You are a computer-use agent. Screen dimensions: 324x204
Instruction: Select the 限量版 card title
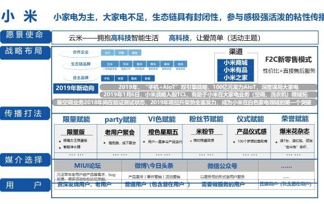76,132
